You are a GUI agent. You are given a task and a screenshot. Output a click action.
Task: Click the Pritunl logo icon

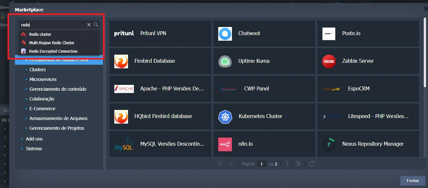[124, 34]
